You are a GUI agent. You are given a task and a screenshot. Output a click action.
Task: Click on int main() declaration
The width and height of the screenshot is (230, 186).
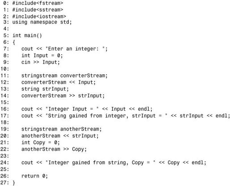(27, 35)
